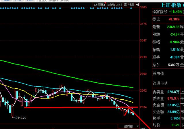Click 加自选 to add to watchlist
Viewport: 184px width, 129px height.
point(110,5)
